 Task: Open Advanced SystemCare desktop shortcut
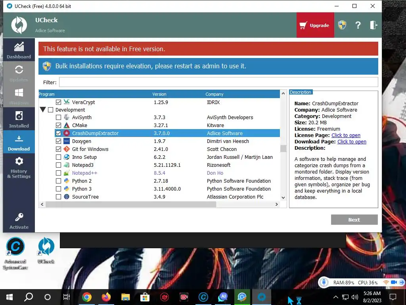point(15,253)
